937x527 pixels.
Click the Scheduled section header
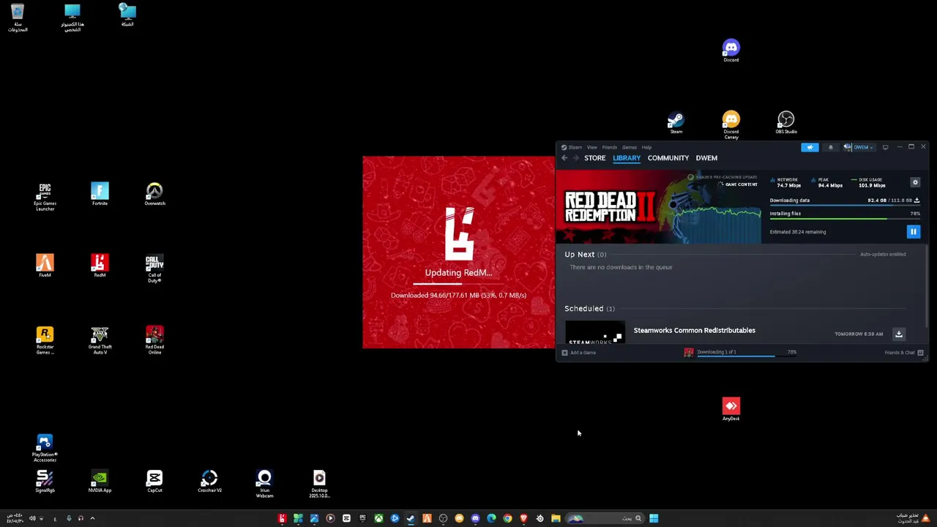click(589, 309)
